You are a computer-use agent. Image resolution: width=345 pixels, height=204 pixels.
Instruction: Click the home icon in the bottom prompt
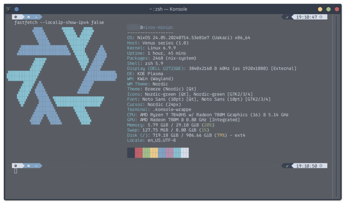(28, 166)
